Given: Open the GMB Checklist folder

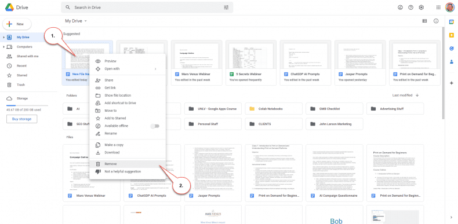Looking at the screenshot, I should point(334,108).
